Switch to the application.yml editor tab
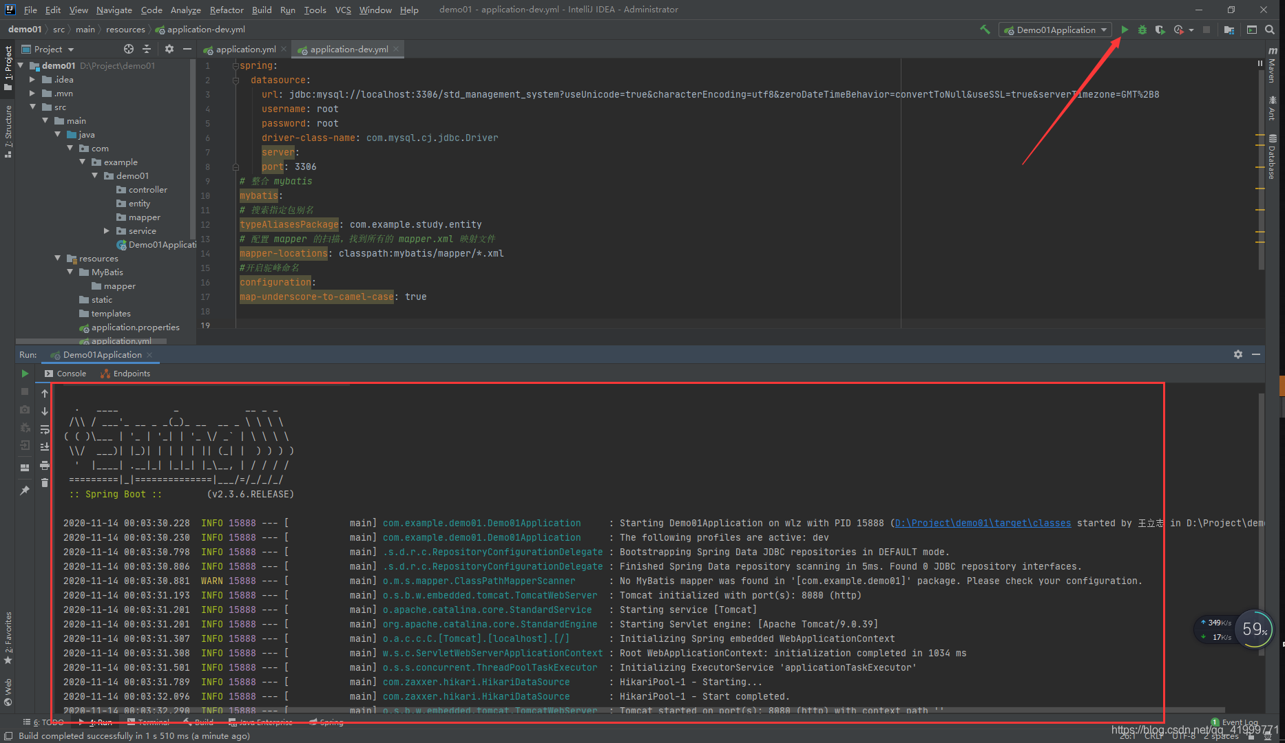The height and width of the screenshot is (743, 1285). coord(244,49)
